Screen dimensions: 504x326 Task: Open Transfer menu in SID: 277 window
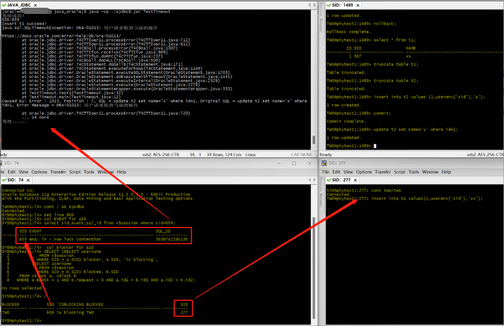point(383,172)
